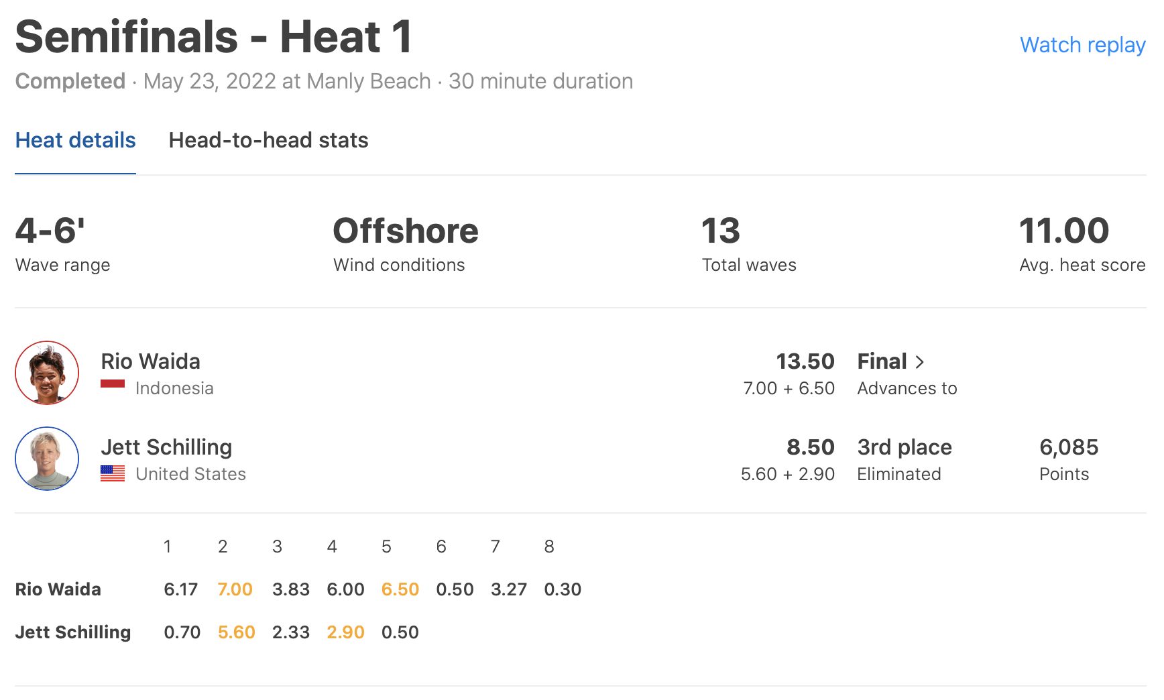Viewport: 1164px width, 700px height.
Task: Open Jett Schilling athlete name link
Action: pos(166,447)
